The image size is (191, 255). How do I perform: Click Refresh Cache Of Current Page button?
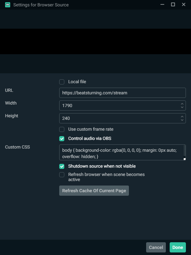coord(94,191)
